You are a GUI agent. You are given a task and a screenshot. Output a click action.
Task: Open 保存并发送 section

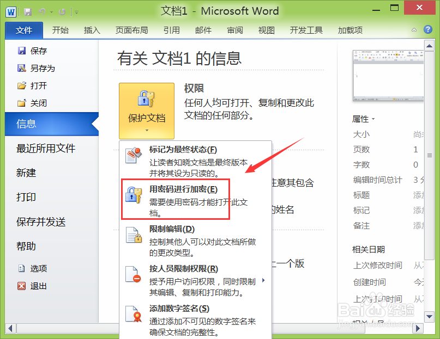pos(41,221)
